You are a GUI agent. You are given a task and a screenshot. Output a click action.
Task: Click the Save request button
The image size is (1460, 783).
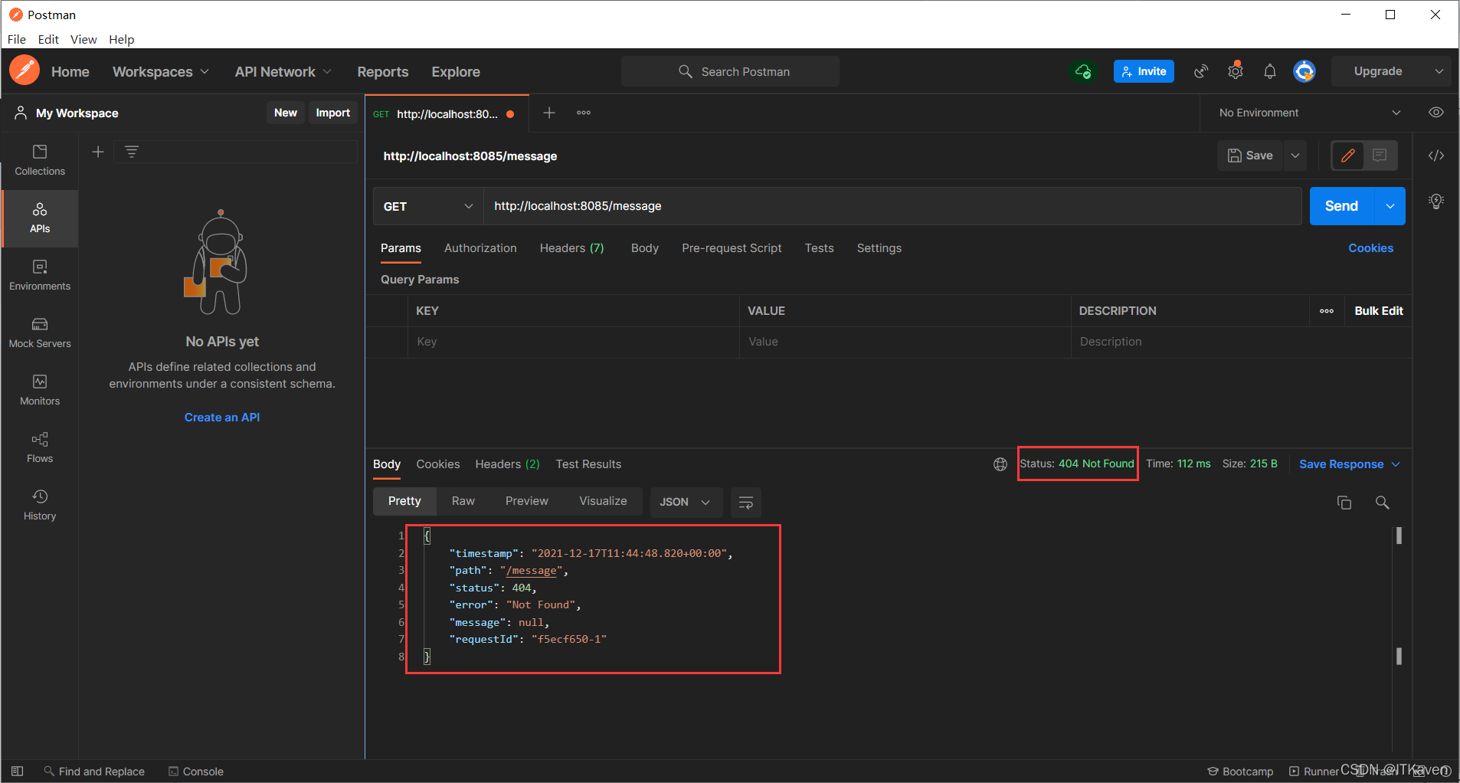(x=1250, y=156)
